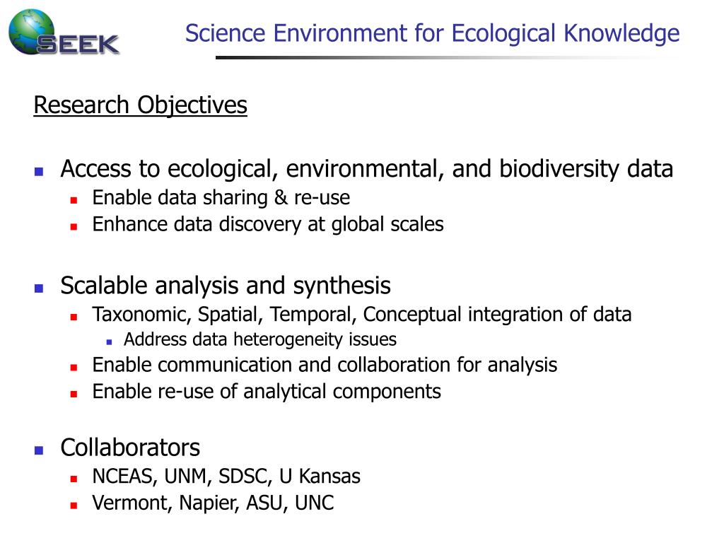Viewport: 724px width, 543px height.
Task: Click Address data heterogeneity issues text
Action: point(260,340)
